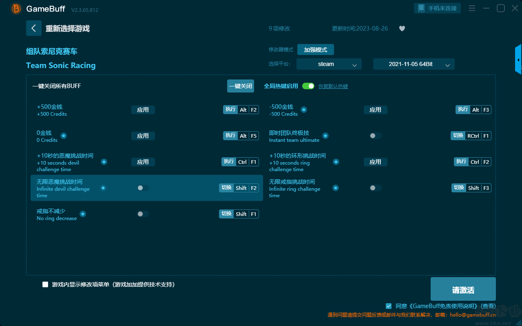Click star icon beside +10秒的环形挑战时间
This screenshot has width=522, height=326.
(336, 162)
